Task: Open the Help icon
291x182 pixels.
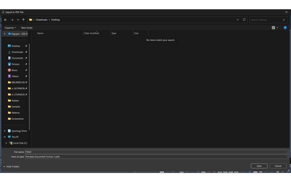Action: [285, 28]
